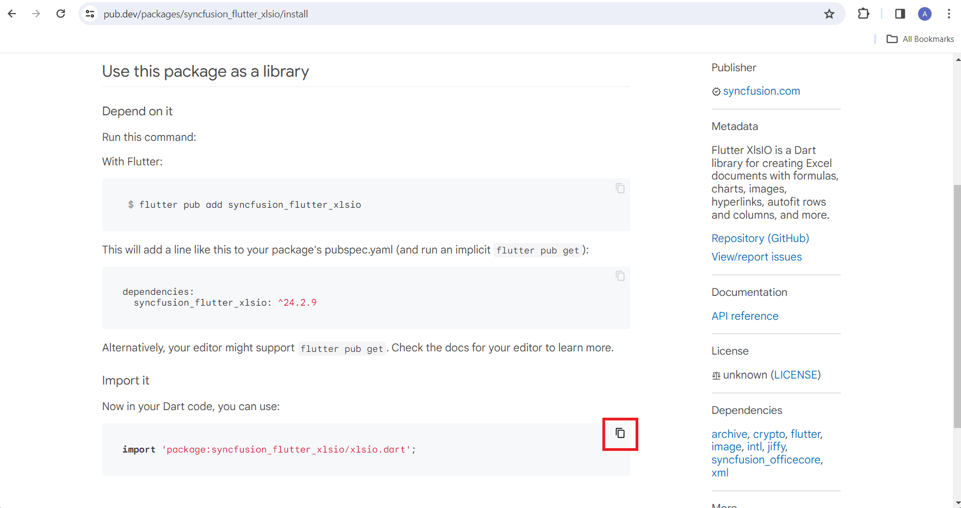The width and height of the screenshot is (961, 508).
Task: Open Chrome three-dot menu
Action: (x=948, y=14)
